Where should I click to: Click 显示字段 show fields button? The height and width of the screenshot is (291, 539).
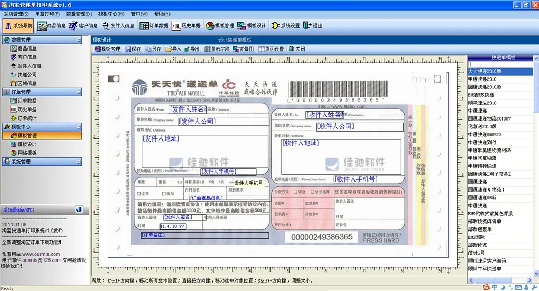pyautogui.click(x=217, y=49)
